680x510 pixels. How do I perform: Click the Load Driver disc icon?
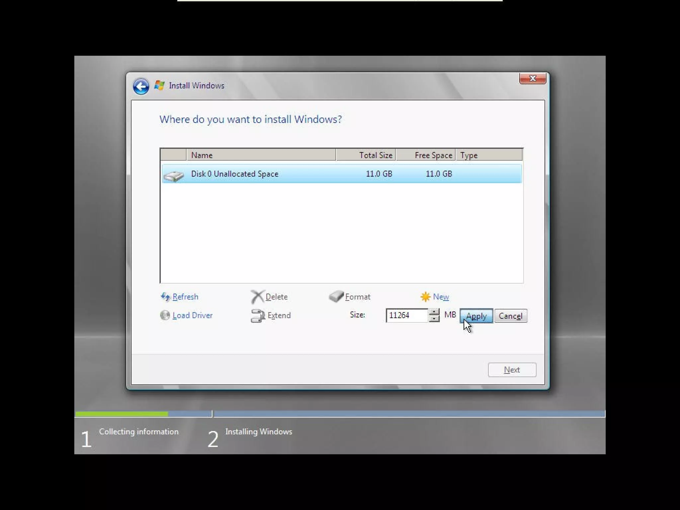coord(165,315)
